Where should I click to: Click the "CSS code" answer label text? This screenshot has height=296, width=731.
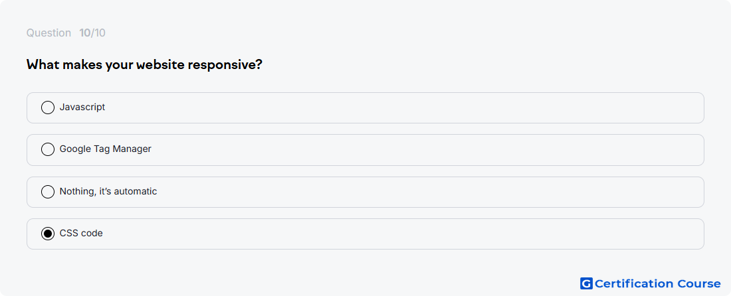pyautogui.click(x=81, y=233)
